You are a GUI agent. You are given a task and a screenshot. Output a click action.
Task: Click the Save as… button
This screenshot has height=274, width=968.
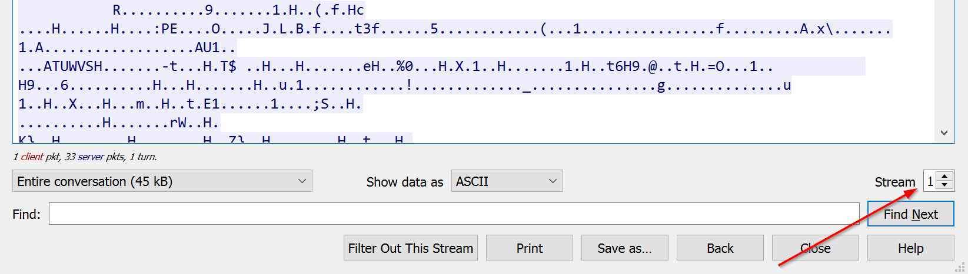click(624, 248)
